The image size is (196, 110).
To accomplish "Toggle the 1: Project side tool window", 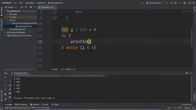I will (x=2, y=11).
